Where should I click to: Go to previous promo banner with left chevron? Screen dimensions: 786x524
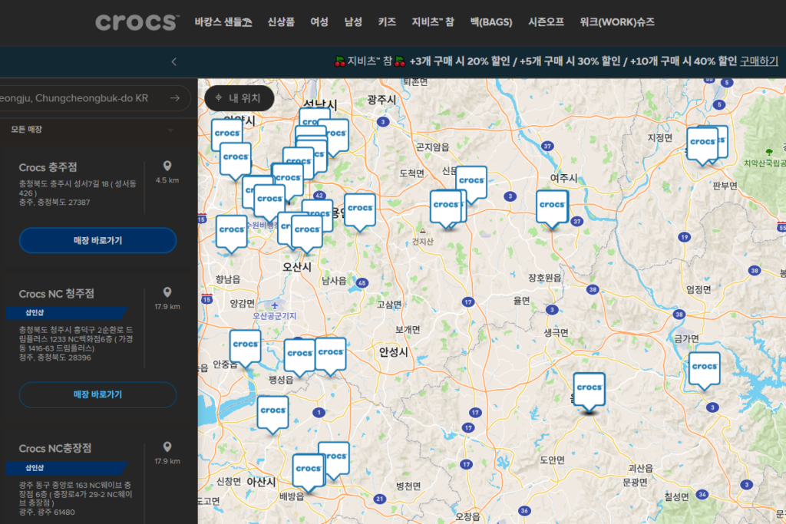coord(174,61)
